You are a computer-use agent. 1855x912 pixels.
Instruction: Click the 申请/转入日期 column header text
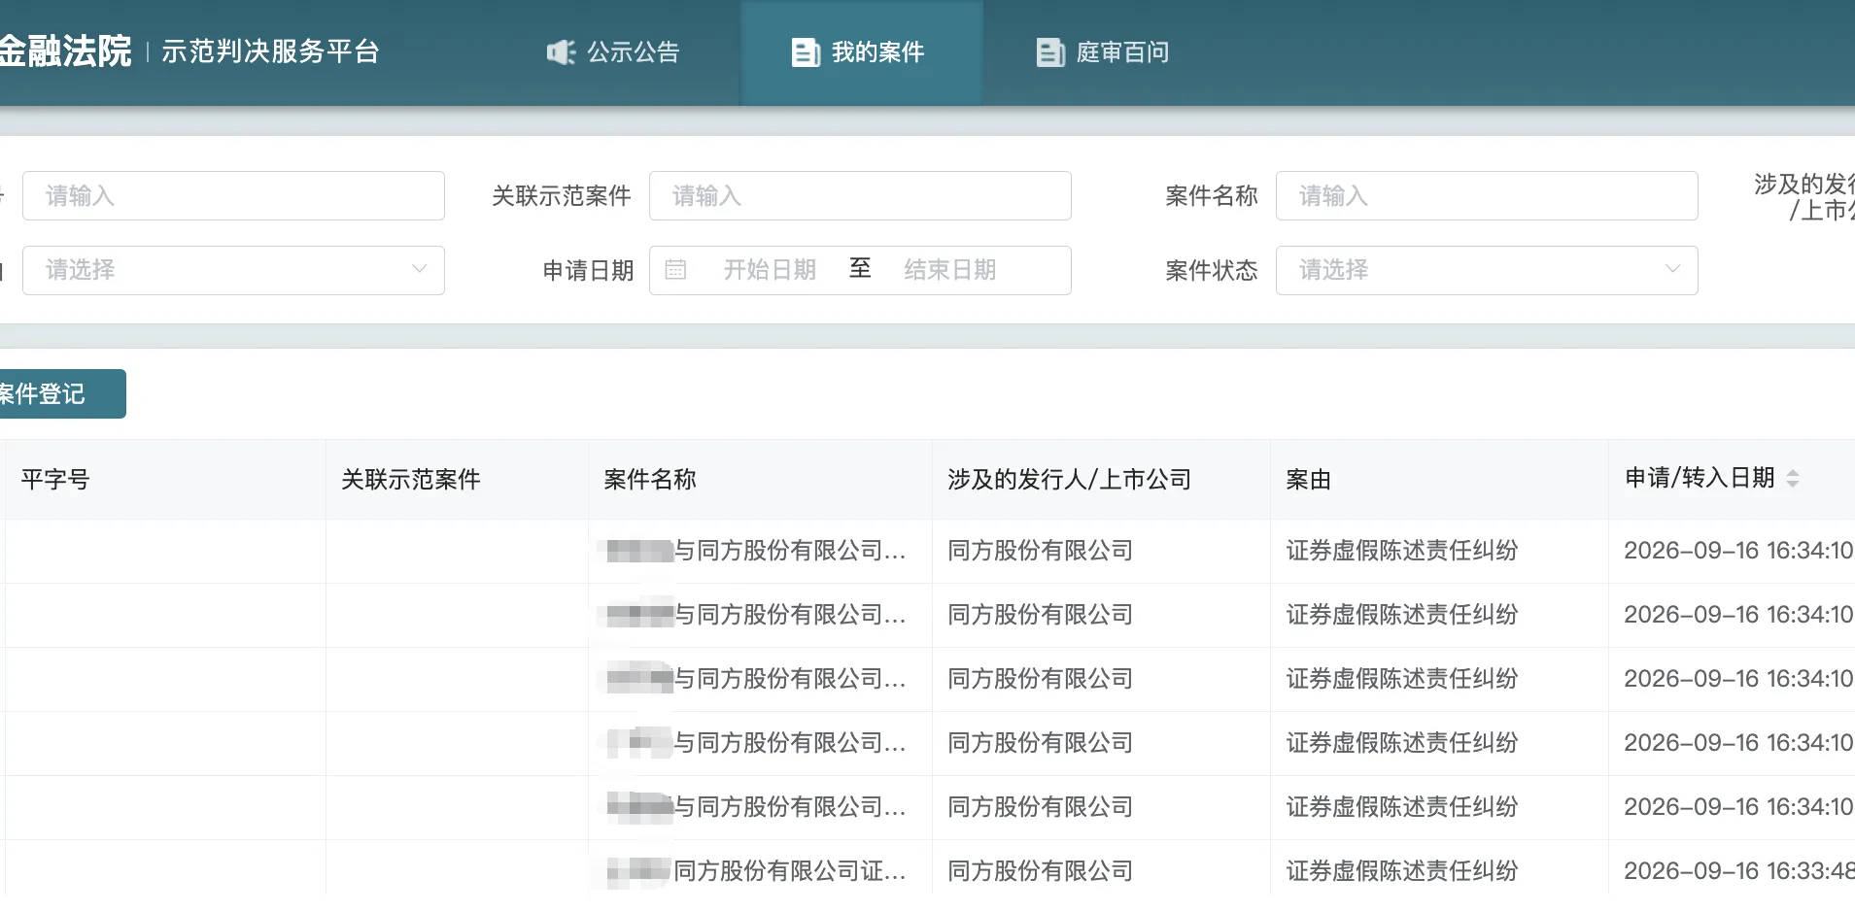[1700, 478]
